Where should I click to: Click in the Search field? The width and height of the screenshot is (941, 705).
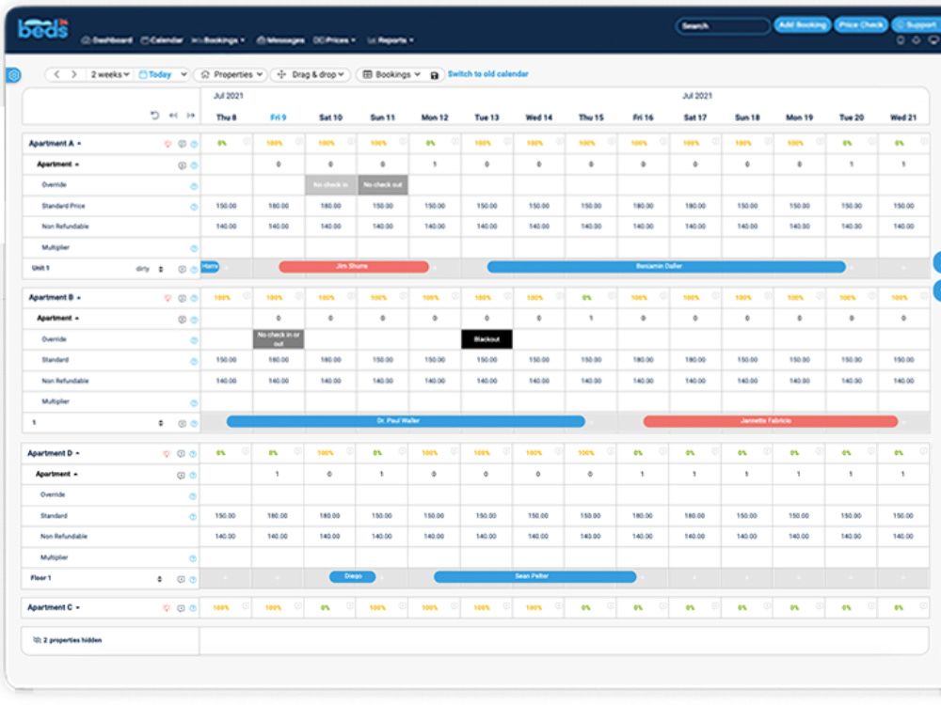click(x=723, y=25)
